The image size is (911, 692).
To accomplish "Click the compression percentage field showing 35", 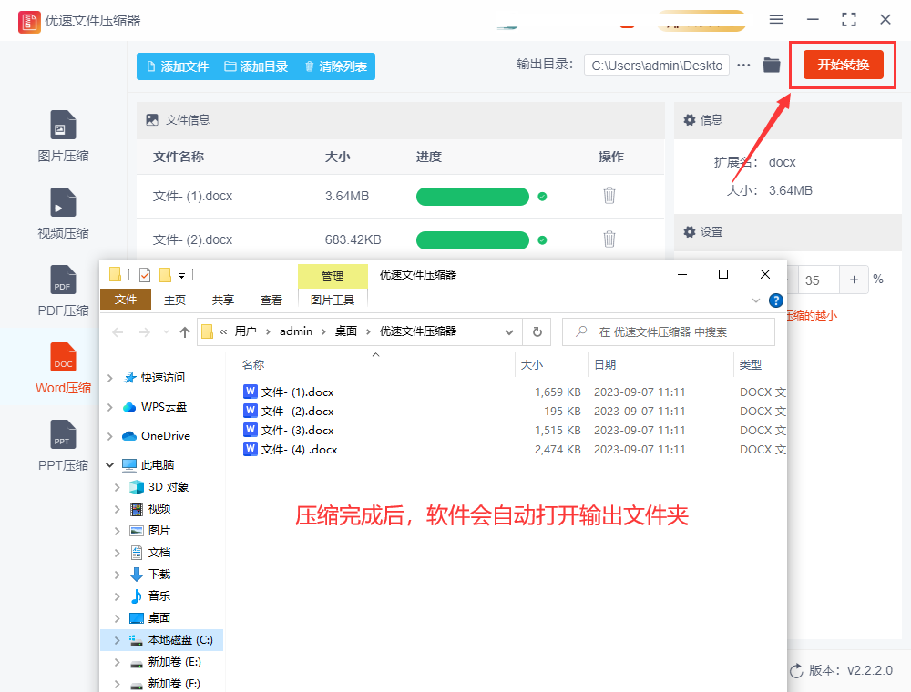I will click(x=819, y=280).
